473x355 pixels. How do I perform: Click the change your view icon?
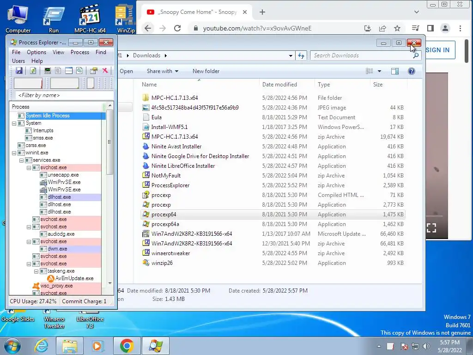point(369,71)
